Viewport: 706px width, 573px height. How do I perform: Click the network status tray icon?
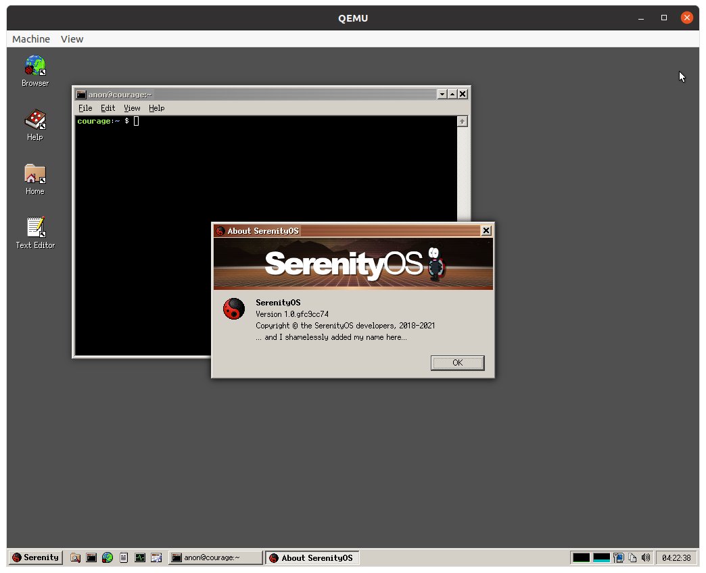click(x=618, y=557)
